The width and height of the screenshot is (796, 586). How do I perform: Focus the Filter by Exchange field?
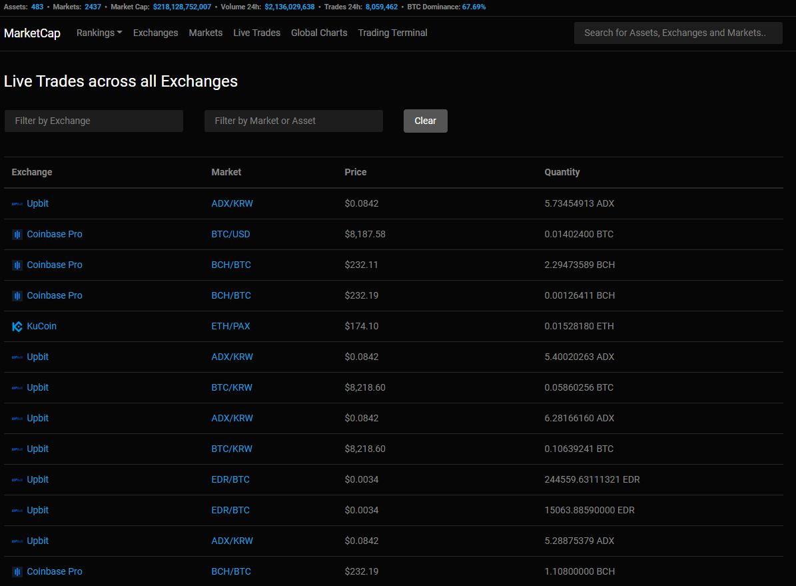point(94,121)
